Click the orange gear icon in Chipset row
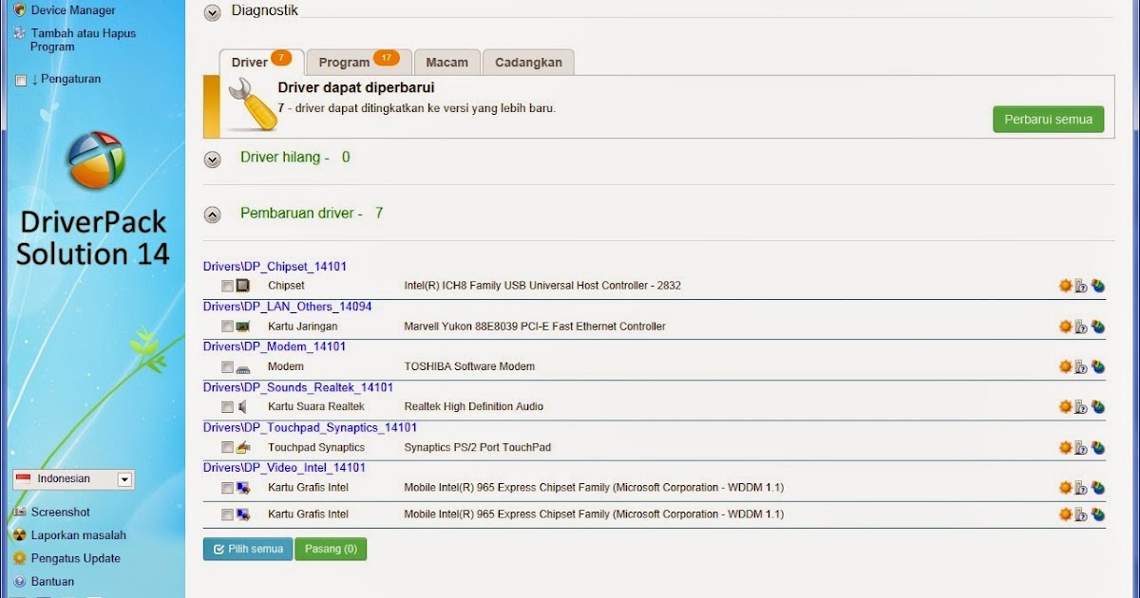Screen dimensions: 1140x598 tap(1065, 286)
